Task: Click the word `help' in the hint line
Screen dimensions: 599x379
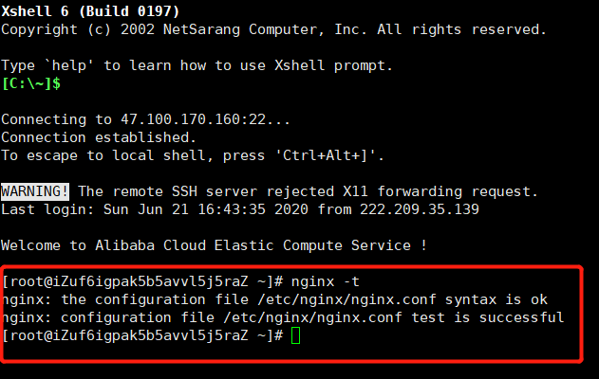Action: (69, 65)
